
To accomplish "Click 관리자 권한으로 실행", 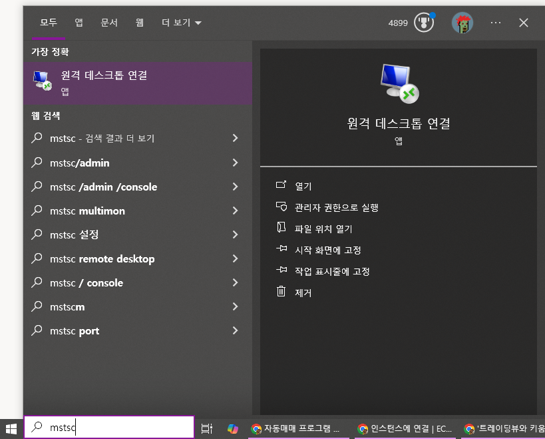I will [337, 207].
